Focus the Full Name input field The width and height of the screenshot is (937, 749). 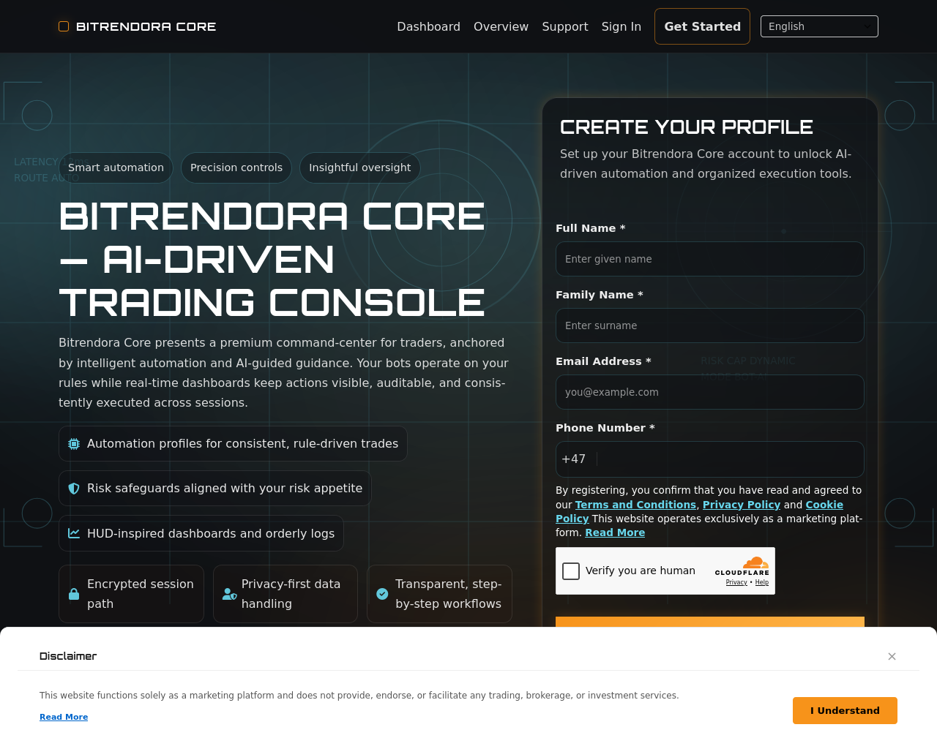pyautogui.click(x=710, y=259)
